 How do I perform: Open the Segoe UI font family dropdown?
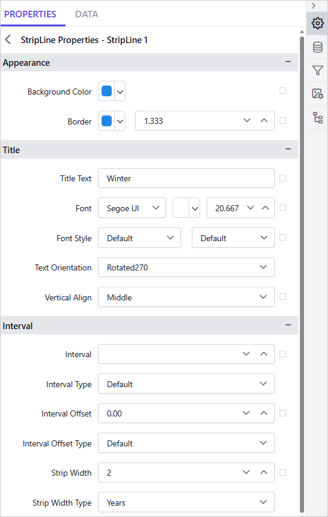point(132,208)
